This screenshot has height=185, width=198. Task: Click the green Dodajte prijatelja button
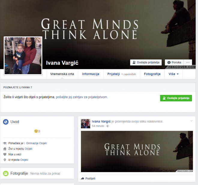click(x=176, y=98)
